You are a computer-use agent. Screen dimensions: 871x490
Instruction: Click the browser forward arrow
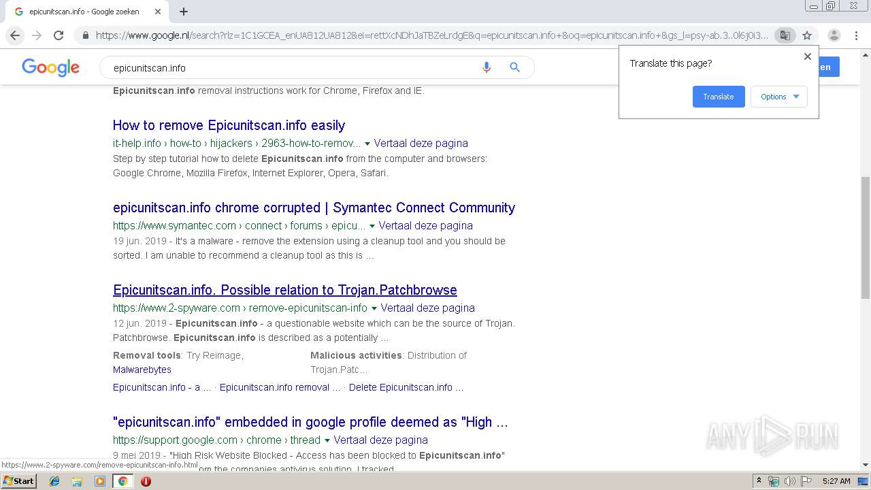click(37, 35)
